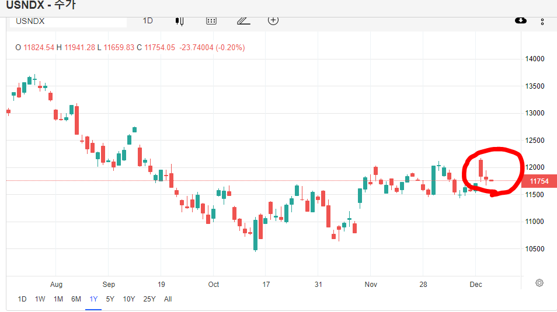Click the close value 11754.05
The height and width of the screenshot is (312, 557).
point(160,48)
